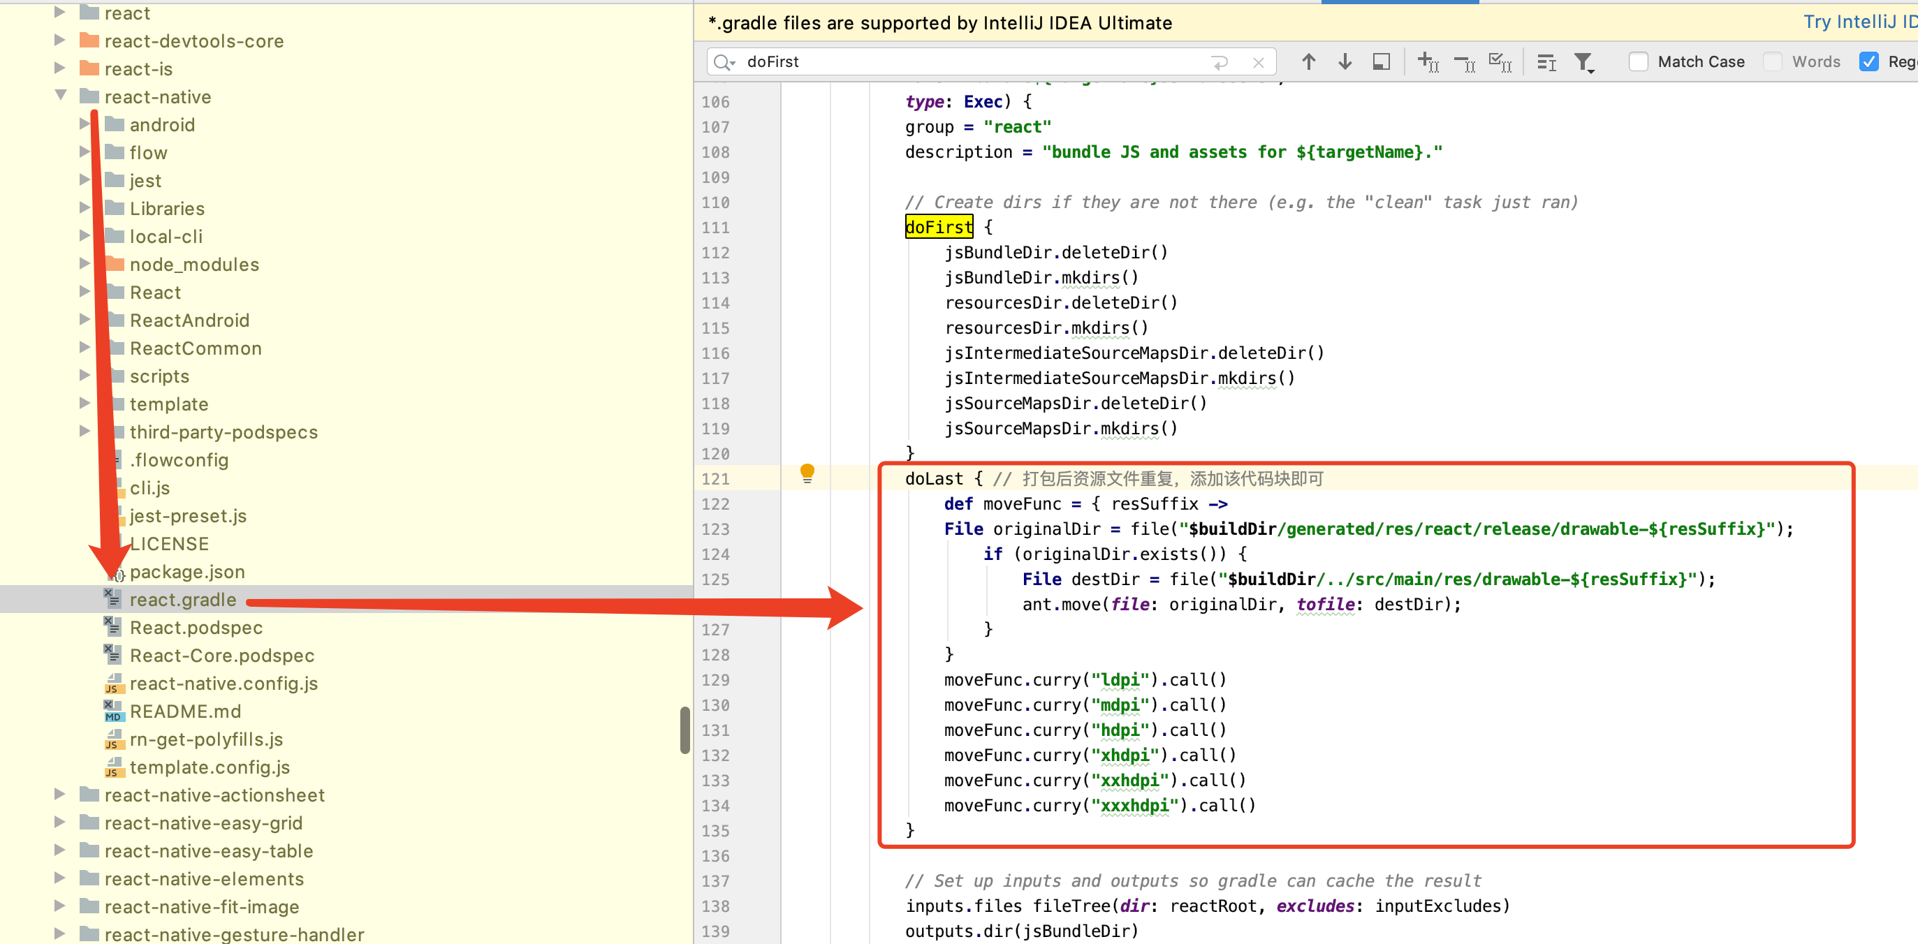Click the Try IntelliJ IDEA link
Screen dimensions: 1918x944
(x=1859, y=22)
